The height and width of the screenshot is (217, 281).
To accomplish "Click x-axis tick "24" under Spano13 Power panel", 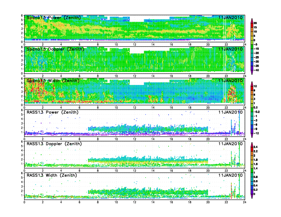I will pos(244,45).
